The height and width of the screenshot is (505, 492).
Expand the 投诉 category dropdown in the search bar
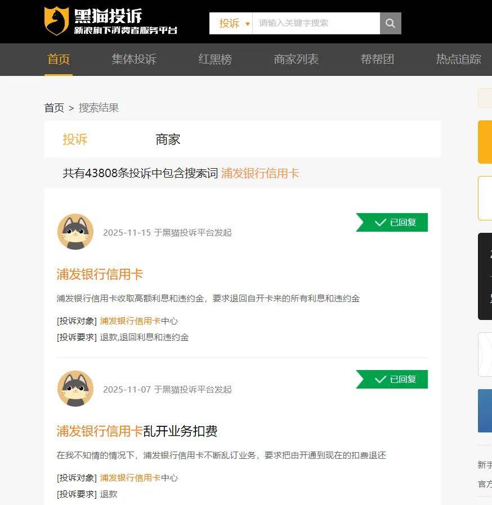pos(231,23)
